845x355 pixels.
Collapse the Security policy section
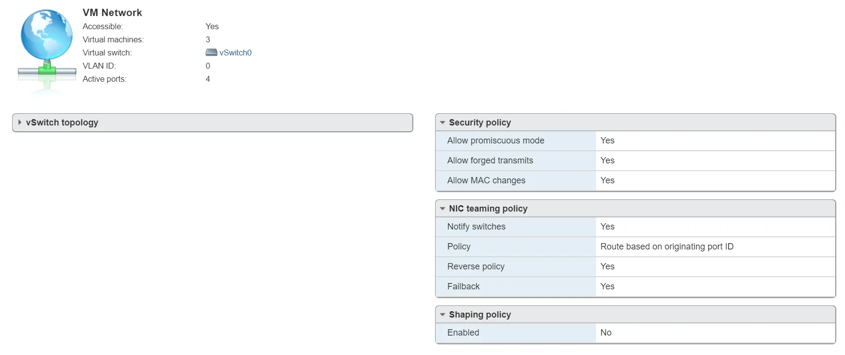pos(442,123)
